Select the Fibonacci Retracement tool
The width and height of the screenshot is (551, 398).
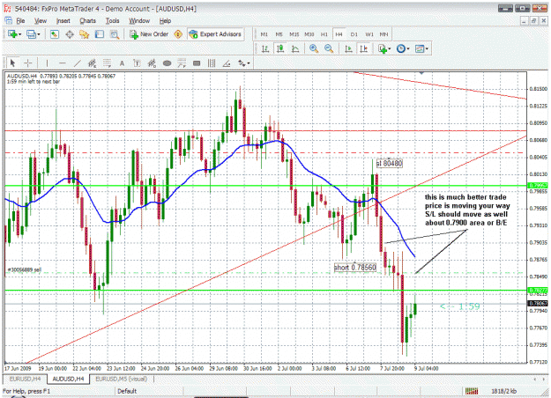point(107,63)
